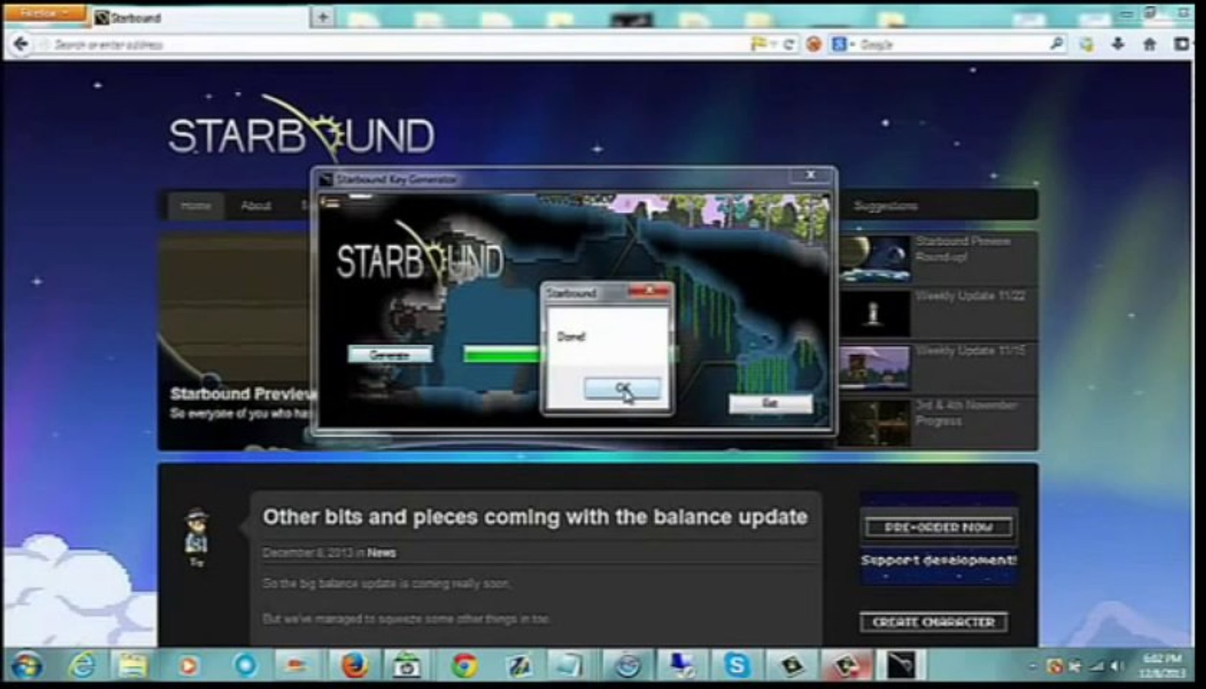Open the media player taskbar icon

pyautogui.click(x=188, y=666)
